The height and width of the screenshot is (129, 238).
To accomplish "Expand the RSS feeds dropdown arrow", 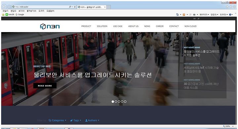I will (187, 15).
